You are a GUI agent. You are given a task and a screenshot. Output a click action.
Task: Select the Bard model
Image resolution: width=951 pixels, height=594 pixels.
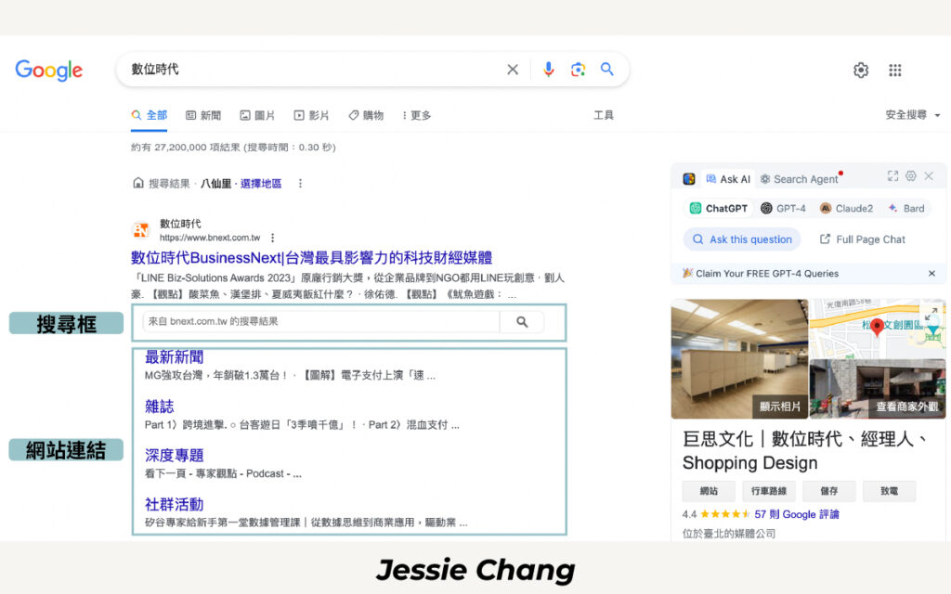pos(906,209)
